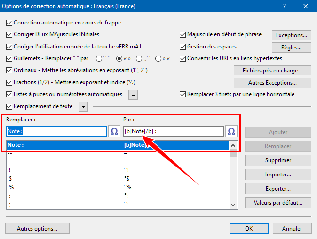
Task: Select the "Note :" entry in the list
Action: (61, 145)
